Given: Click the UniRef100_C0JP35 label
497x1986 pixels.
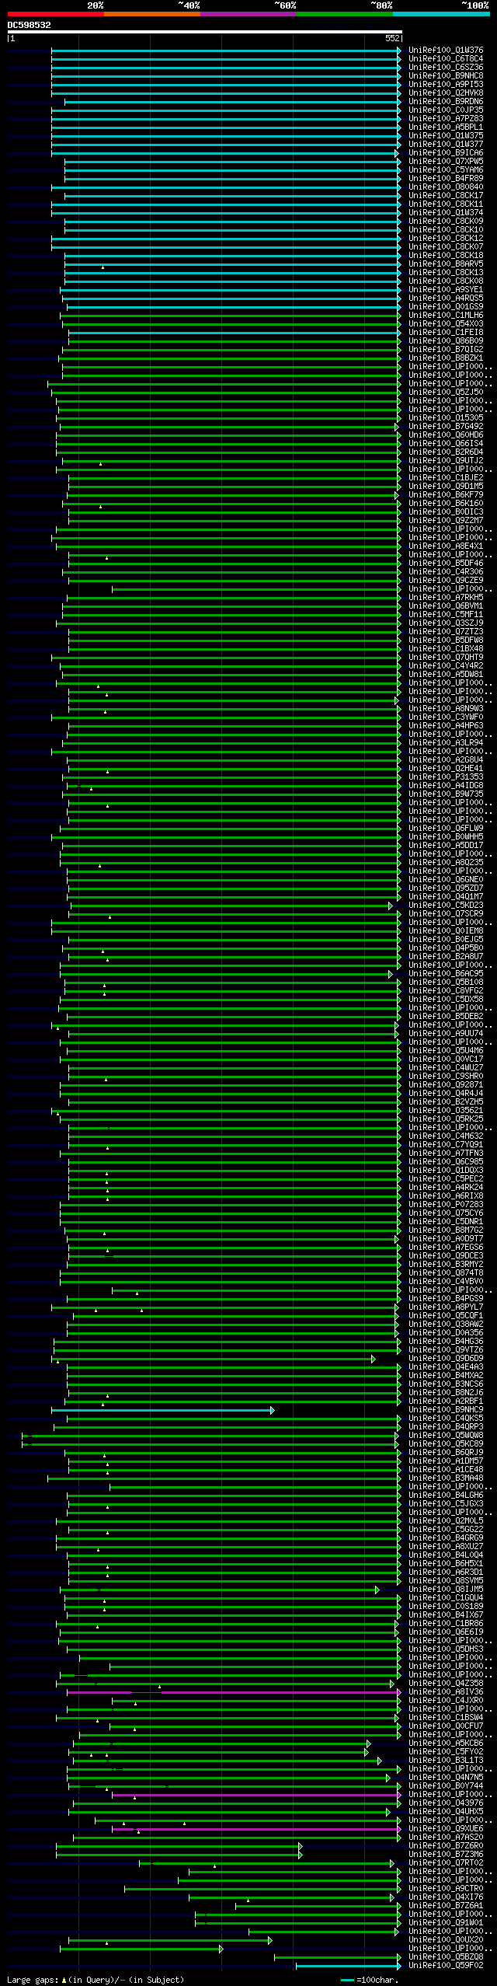Looking at the screenshot, I should click(x=446, y=110).
